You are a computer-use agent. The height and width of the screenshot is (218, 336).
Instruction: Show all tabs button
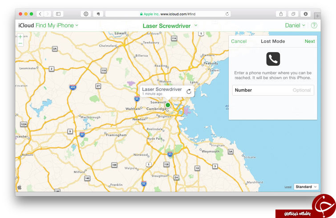(293, 14)
